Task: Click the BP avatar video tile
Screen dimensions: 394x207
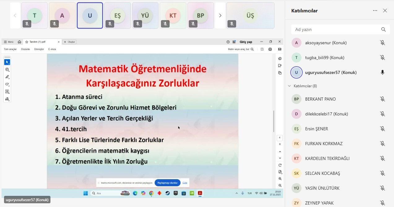Action: [201, 15]
